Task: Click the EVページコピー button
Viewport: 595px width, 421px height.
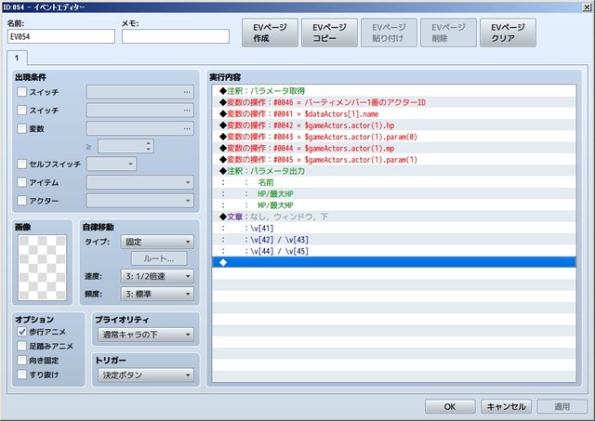Action: (329, 33)
